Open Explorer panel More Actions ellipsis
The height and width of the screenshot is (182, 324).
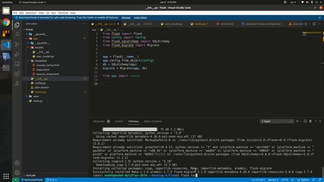tap(84, 24)
